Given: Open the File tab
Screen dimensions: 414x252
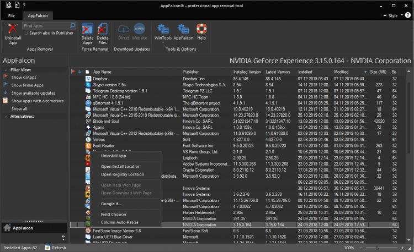Looking at the screenshot, I should pos(12,17).
